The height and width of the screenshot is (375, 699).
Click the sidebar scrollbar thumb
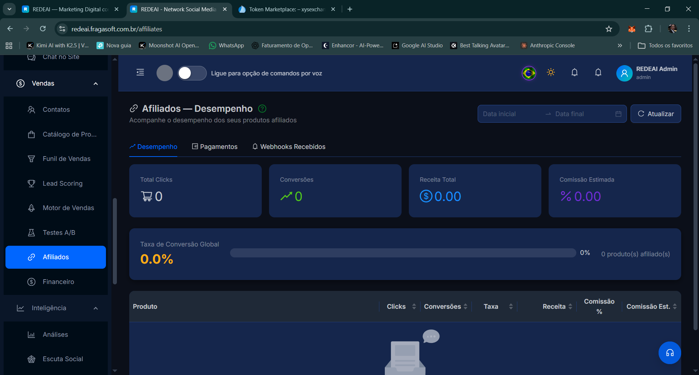pos(115,241)
